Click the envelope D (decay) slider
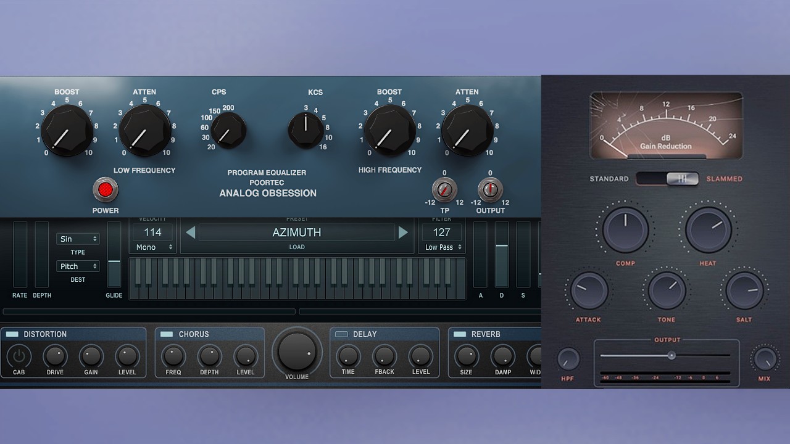This screenshot has width=790, height=444. 502,254
